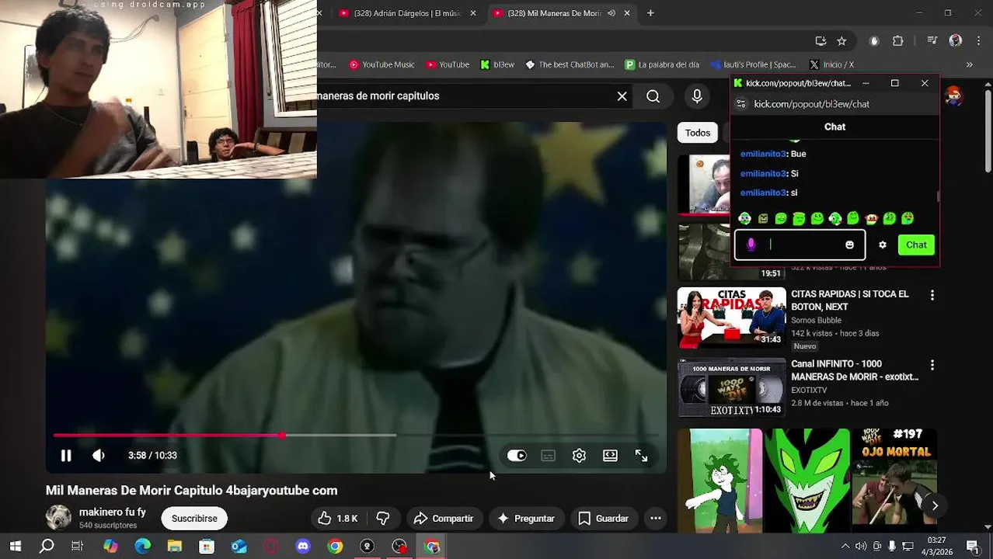Open the Windows Start menu
This screenshot has height=559, width=993.
click(x=15, y=547)
